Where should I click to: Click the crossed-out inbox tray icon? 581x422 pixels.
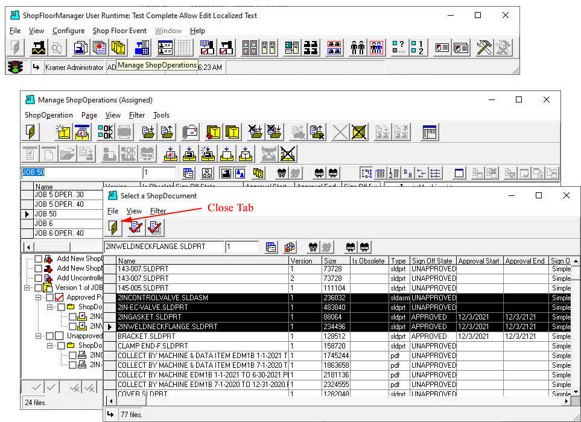(x=288, y=154)
